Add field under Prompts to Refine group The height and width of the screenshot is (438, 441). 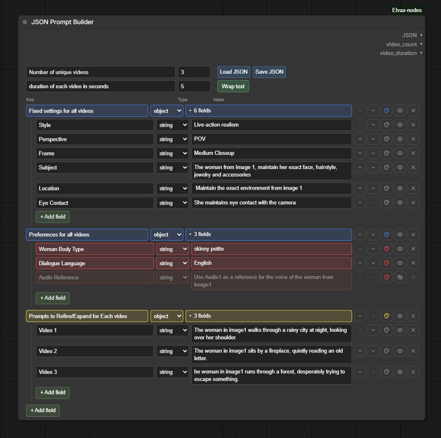pos(52,392)
